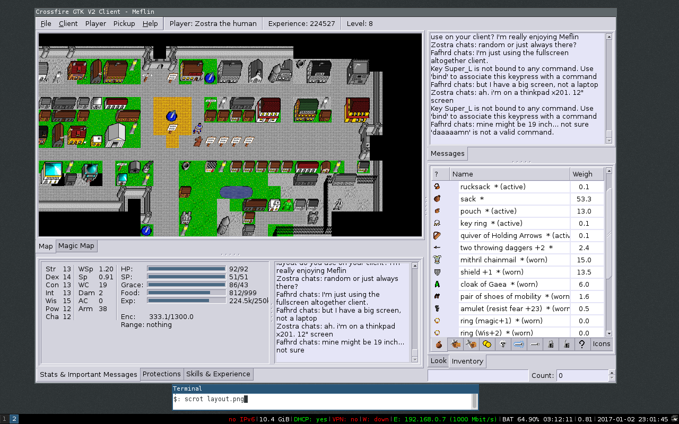Open the Protections tab

[x=162, y=374]
